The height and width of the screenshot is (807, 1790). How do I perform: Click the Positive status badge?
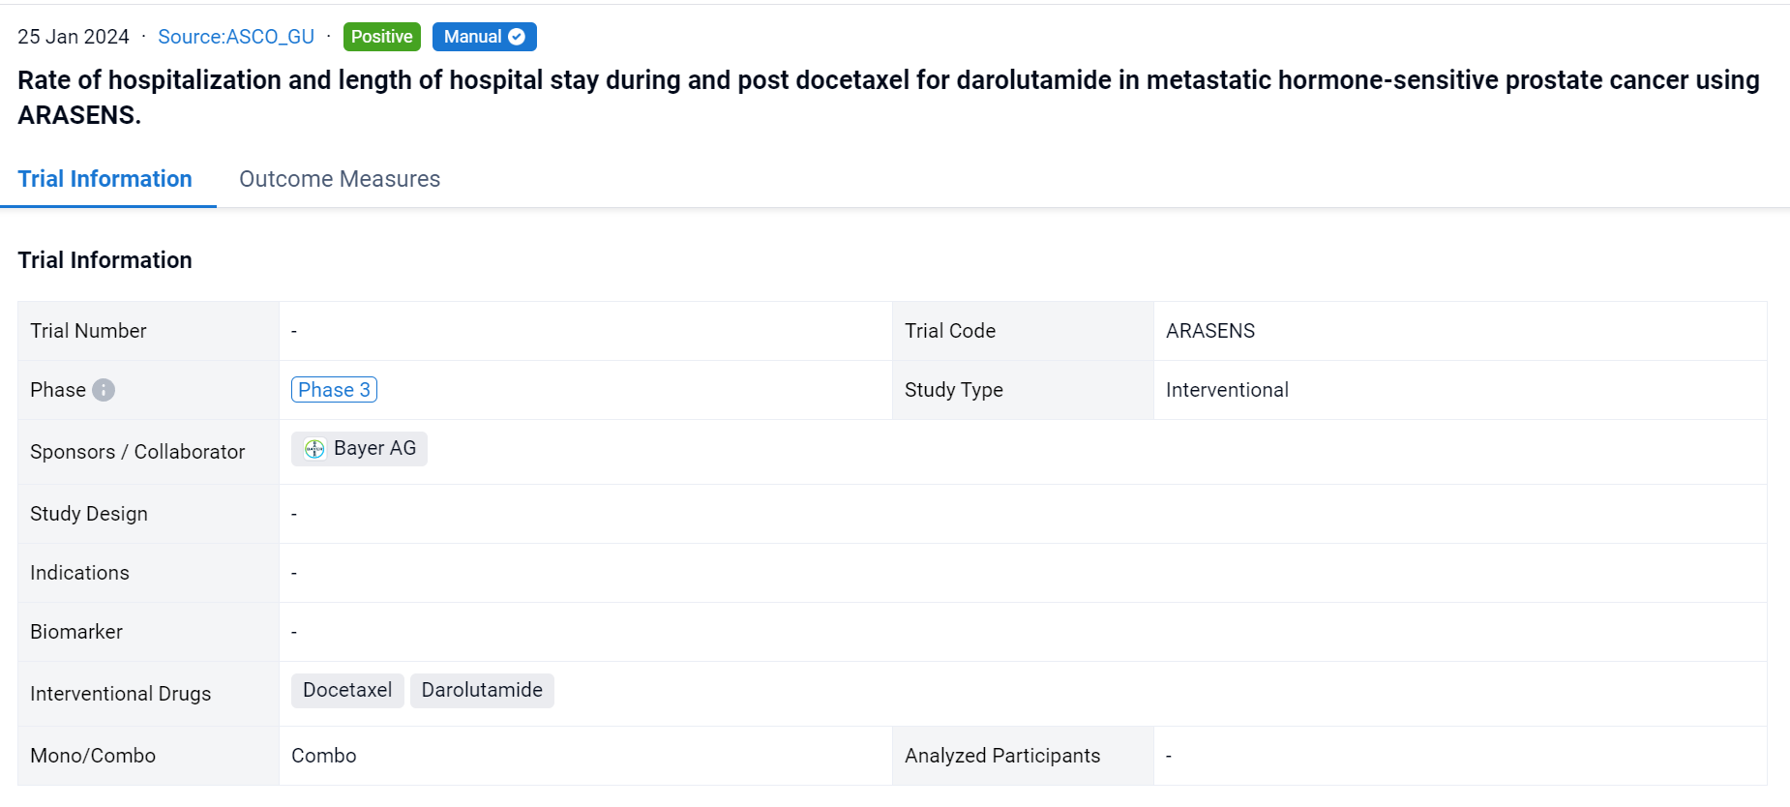pyautogui.click(x=381, y=37)
